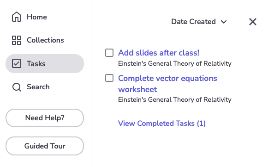Close the tasks panel with X

253,22
